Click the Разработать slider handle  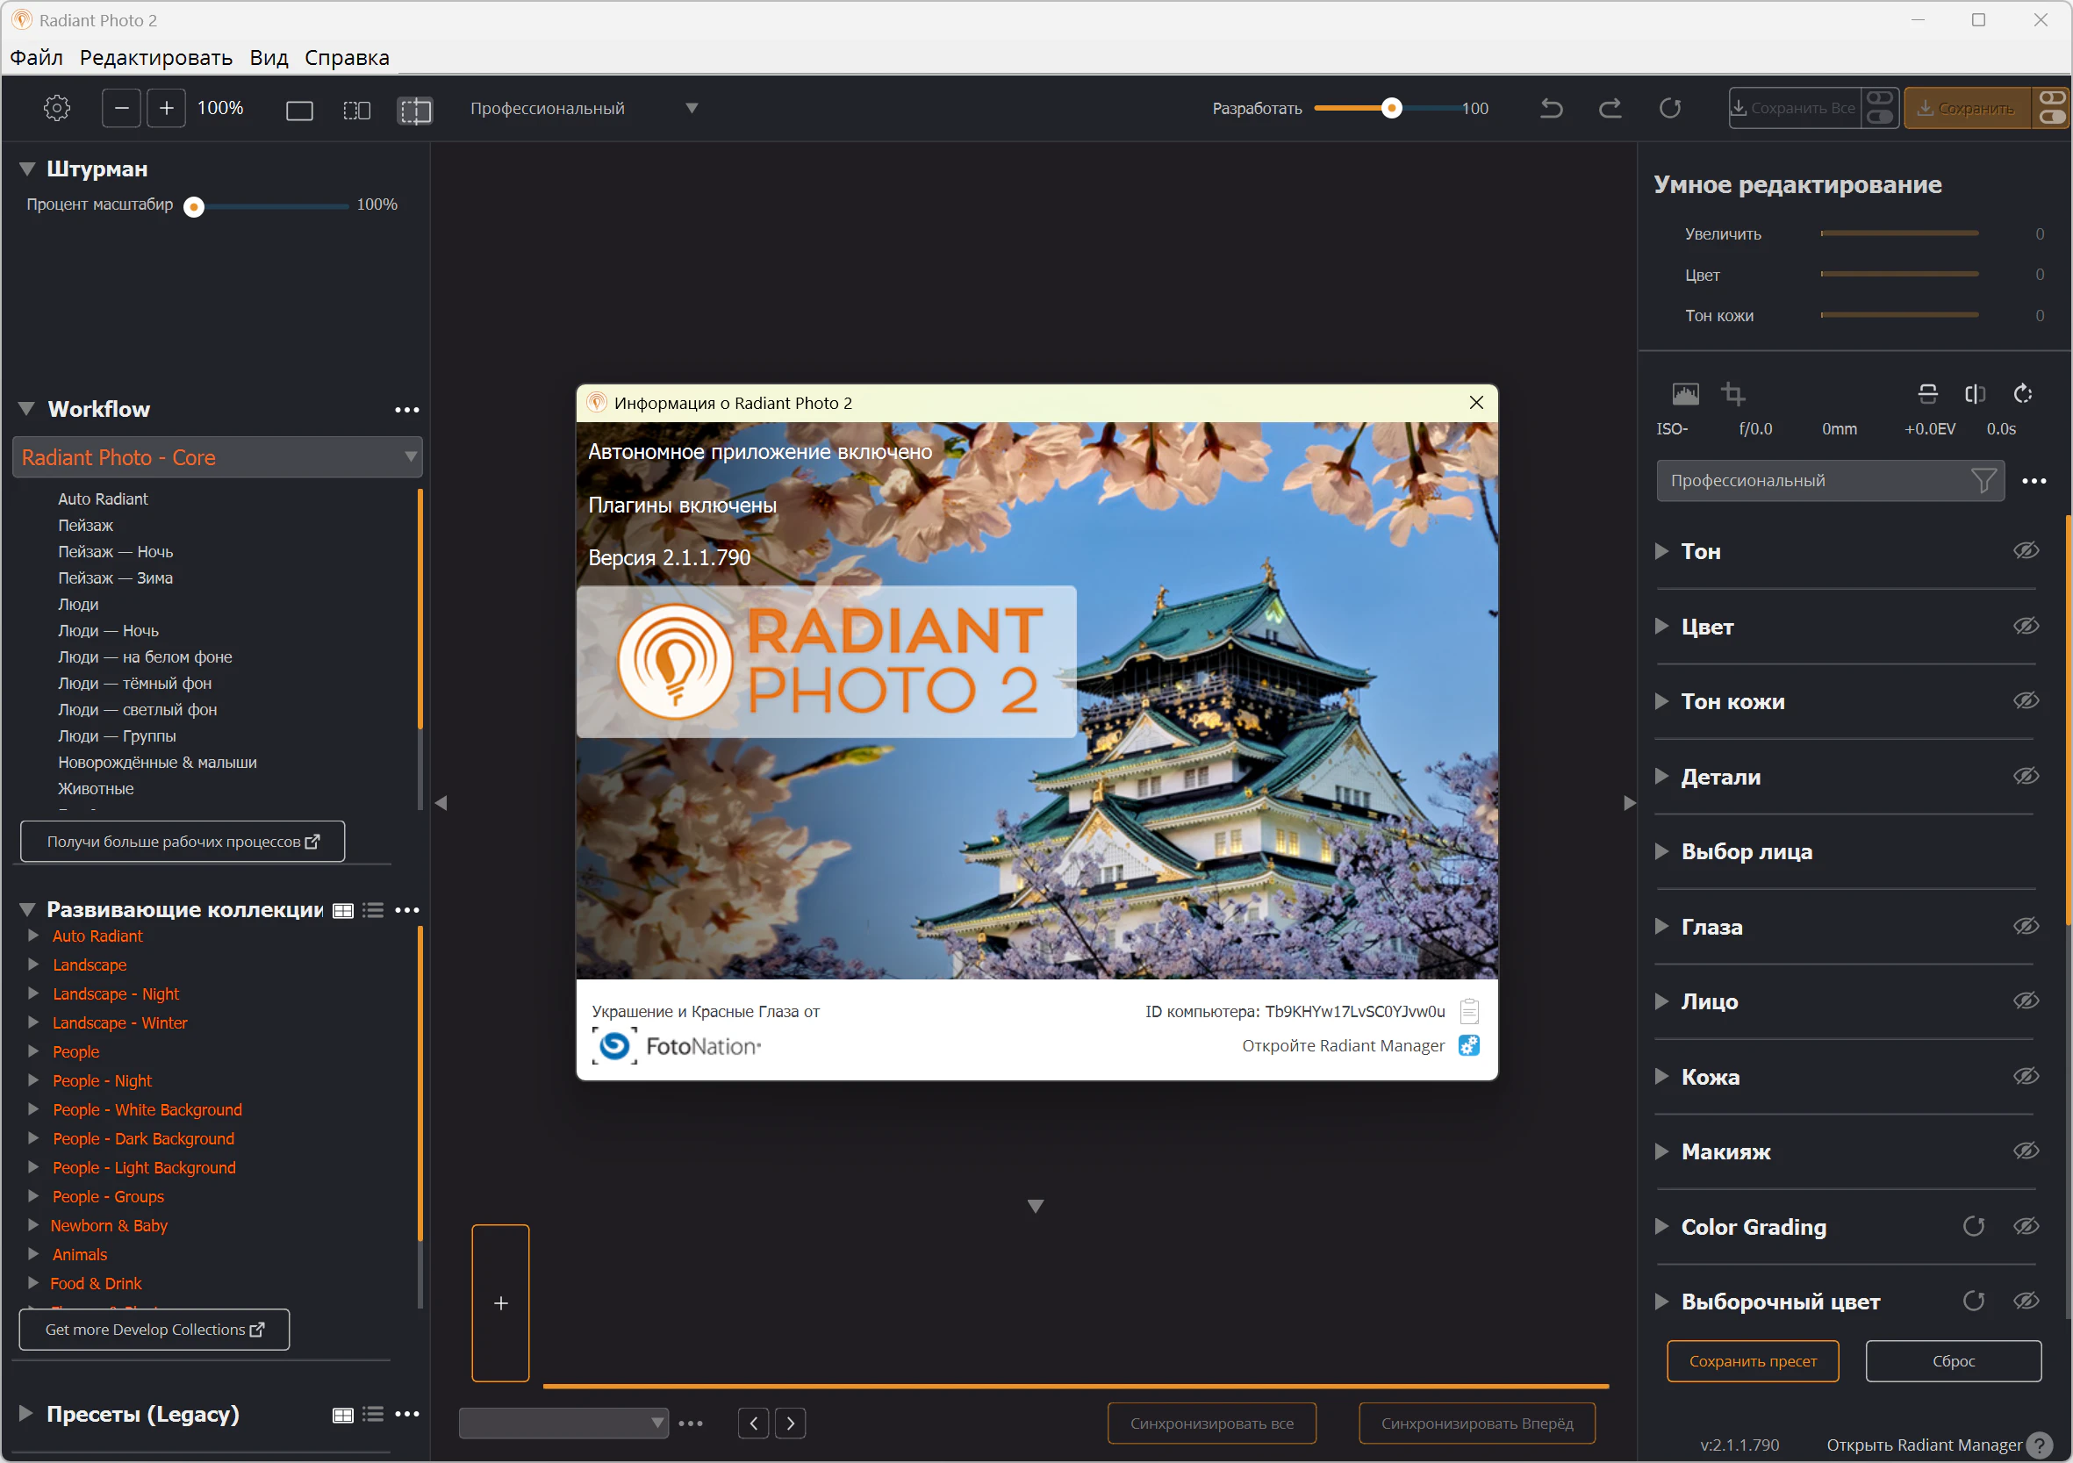pos(1391,108)
